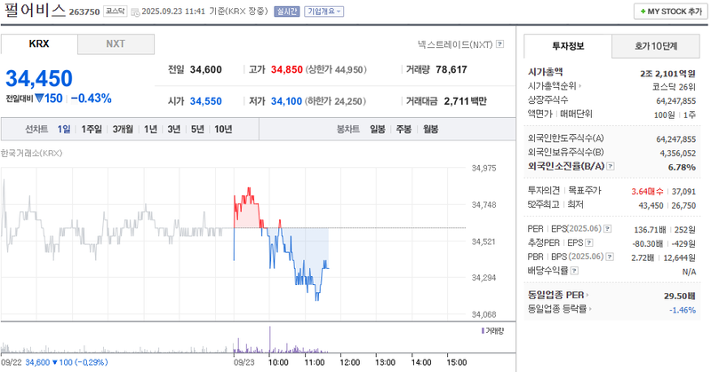Click the 동일업종 PER value 29.50배
Image resolution: width=711 pixels, height=372 pixels.
point(679,297)
